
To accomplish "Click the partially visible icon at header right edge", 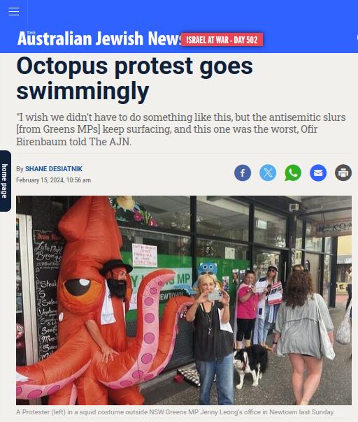I will [x=357, y=38].
